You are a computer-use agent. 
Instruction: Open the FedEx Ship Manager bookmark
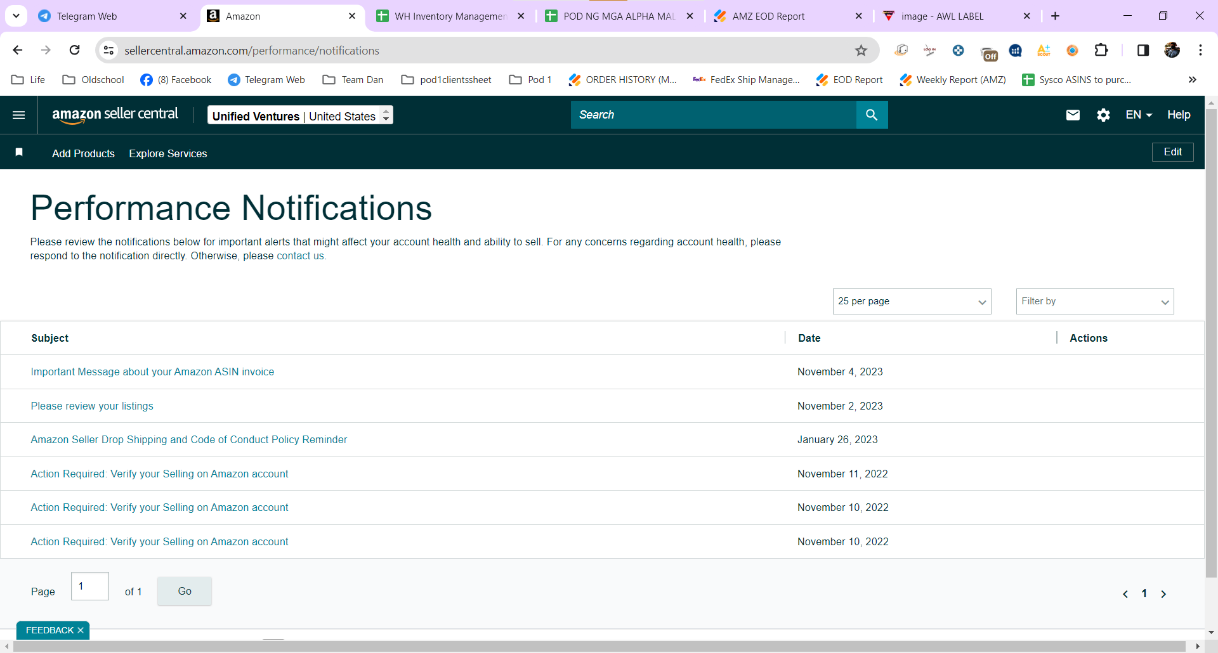[x=747, y=79]
